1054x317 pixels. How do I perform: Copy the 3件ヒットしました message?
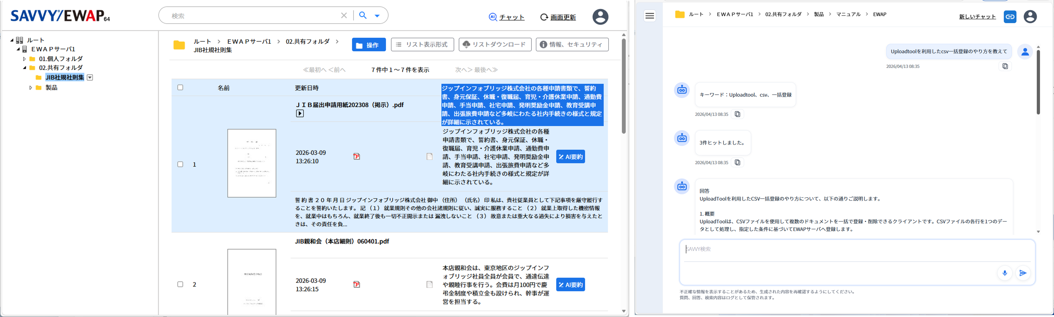[x=737, y=162]
